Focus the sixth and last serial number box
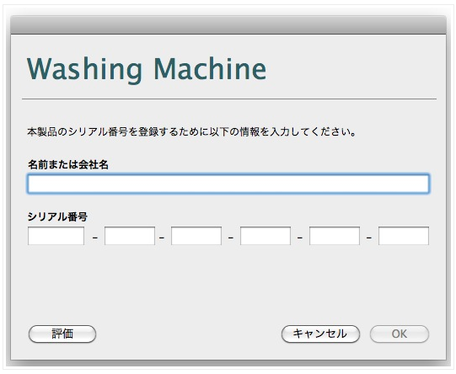 pyautogui.click(x=404, y=236)
